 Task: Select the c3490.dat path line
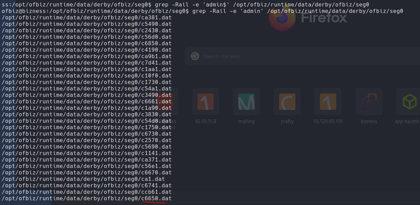(x=86, y=95)
